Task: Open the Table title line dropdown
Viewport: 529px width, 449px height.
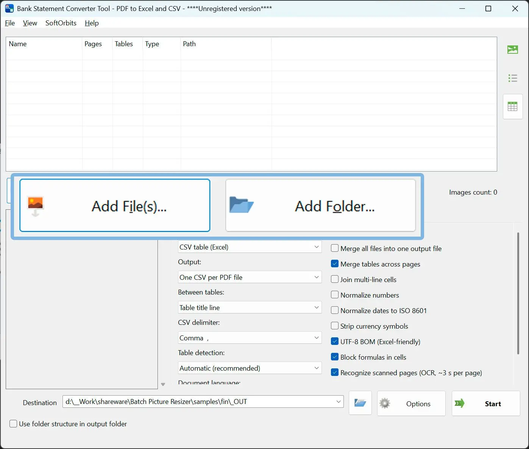Action: point(250,307)
